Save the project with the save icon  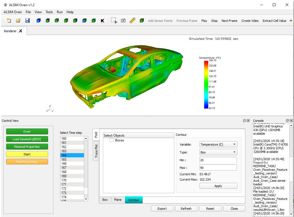point(27,20)
